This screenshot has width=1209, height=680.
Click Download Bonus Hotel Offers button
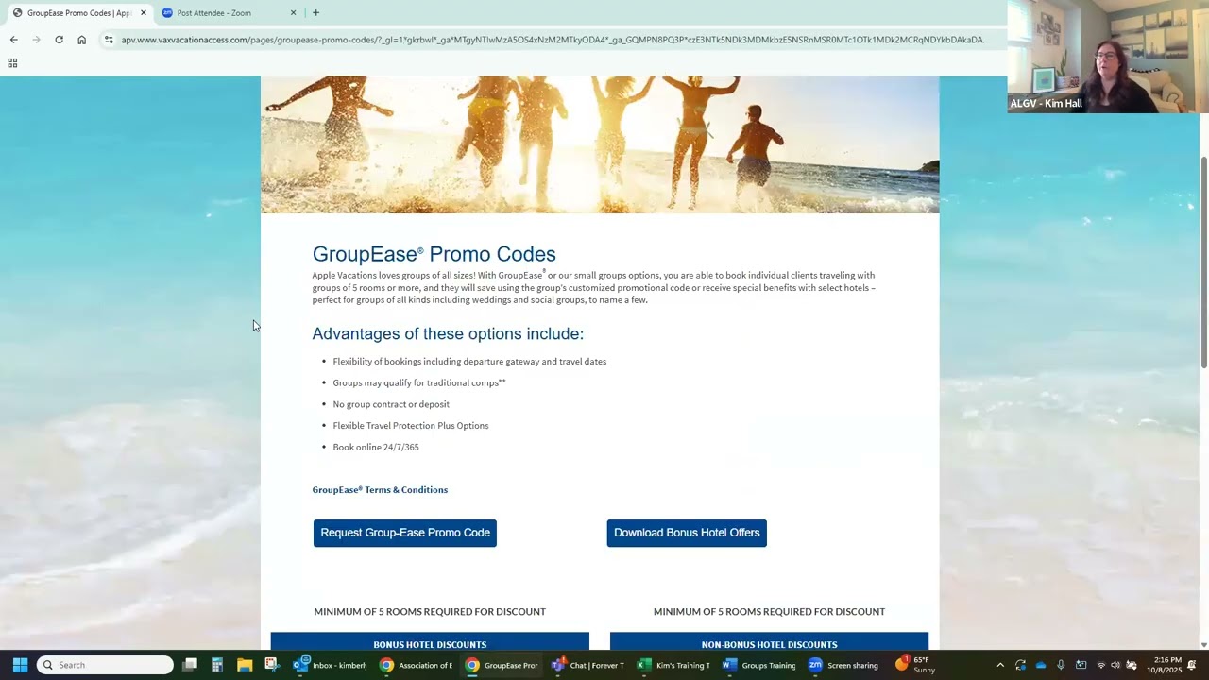click(x=687, y=533)
